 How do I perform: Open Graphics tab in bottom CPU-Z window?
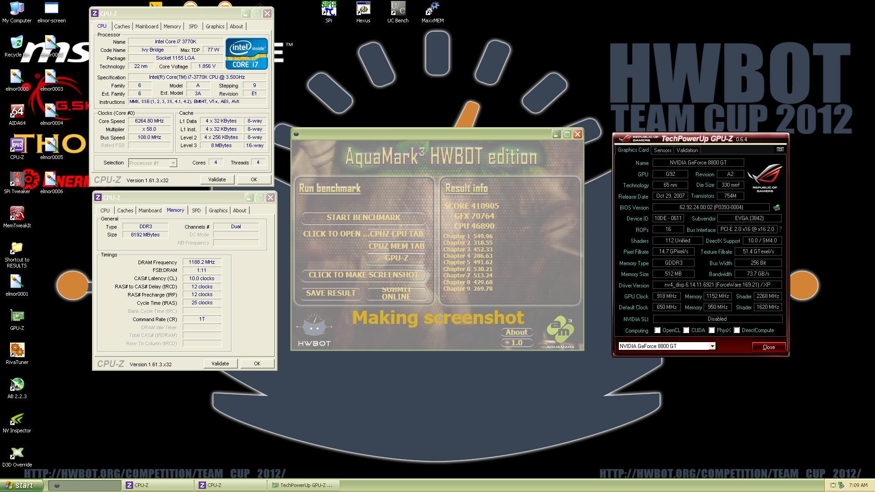[x=218, y=210]
